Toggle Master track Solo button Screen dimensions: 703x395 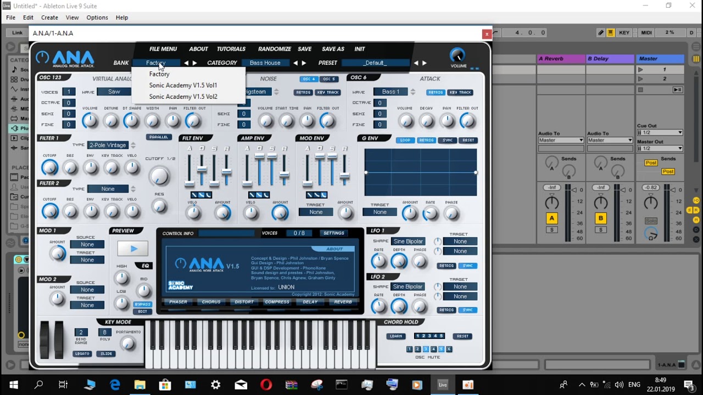(x=651, y=221)
